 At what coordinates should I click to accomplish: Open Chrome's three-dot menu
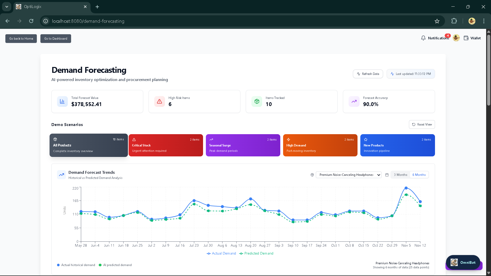pos(484,21)
